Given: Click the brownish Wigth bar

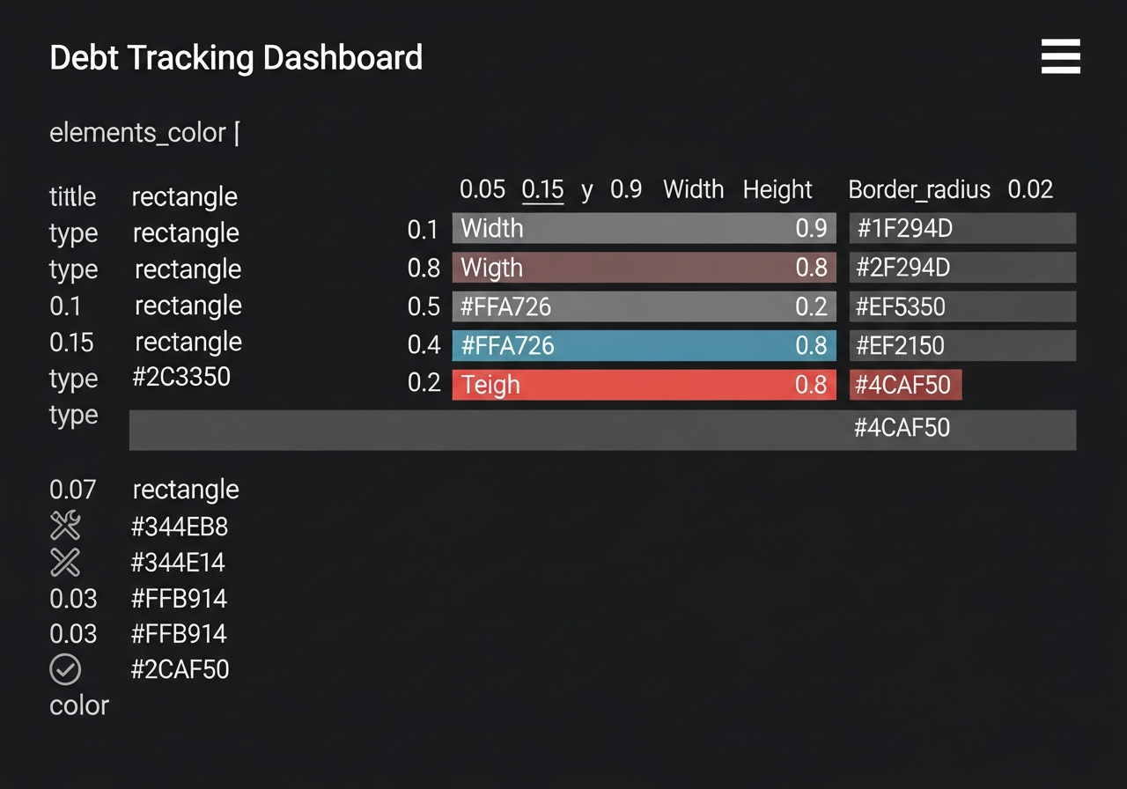Looking at the screenshot, I should tap(644, 268).
